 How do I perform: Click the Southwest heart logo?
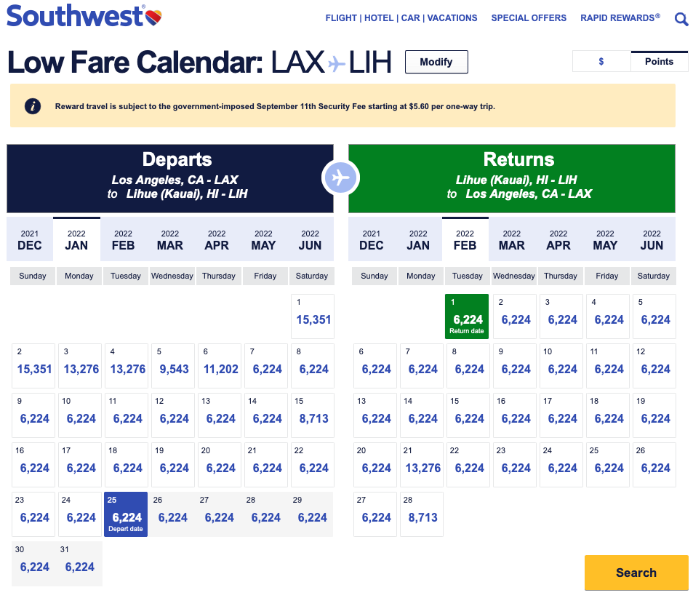point(153,17)
